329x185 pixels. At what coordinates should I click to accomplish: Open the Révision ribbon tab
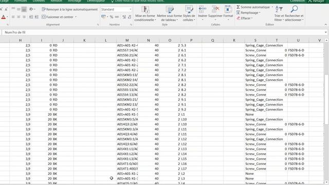click(x=56, y=1)
